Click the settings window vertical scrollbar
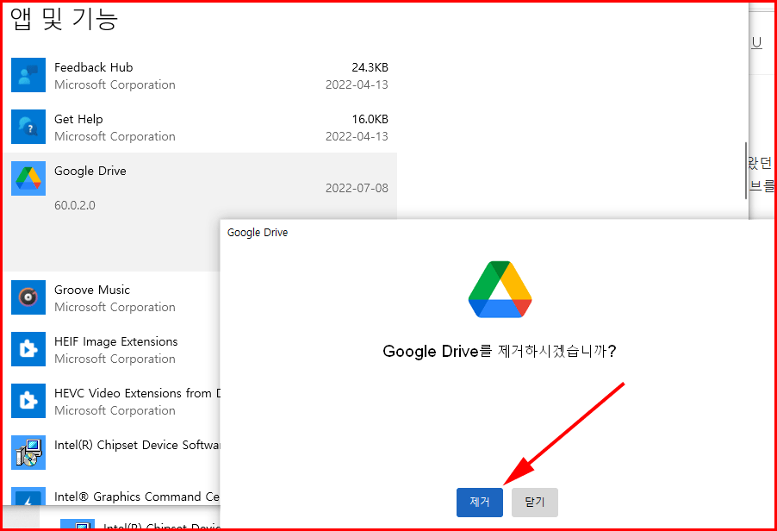The image size is (777, 531). click(746, 171)
